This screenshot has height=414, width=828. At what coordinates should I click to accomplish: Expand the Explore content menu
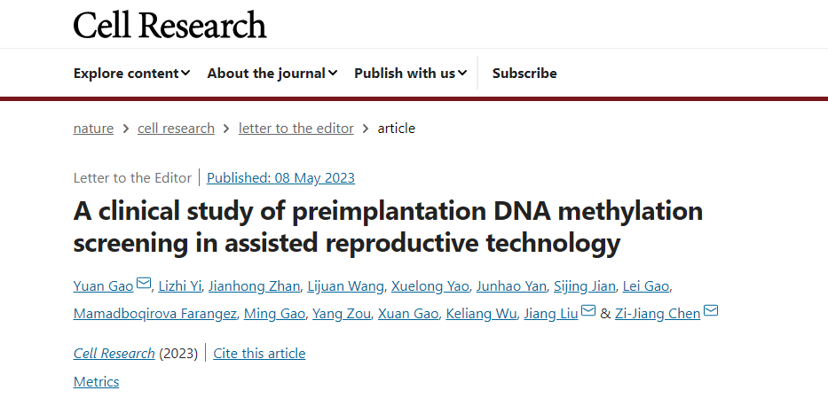(132, 74)
